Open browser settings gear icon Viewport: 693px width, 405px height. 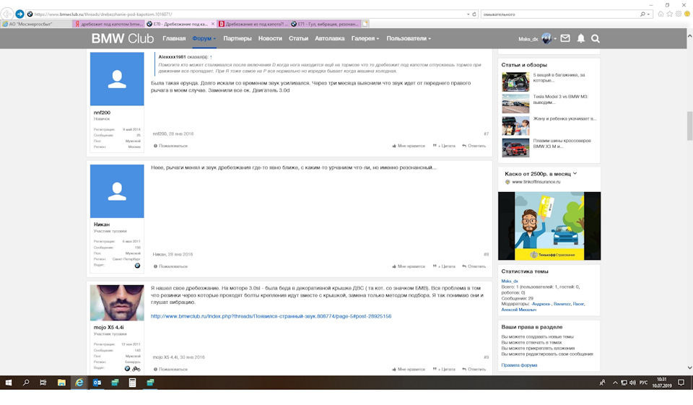pyautogui.click(x=679, y=14)
